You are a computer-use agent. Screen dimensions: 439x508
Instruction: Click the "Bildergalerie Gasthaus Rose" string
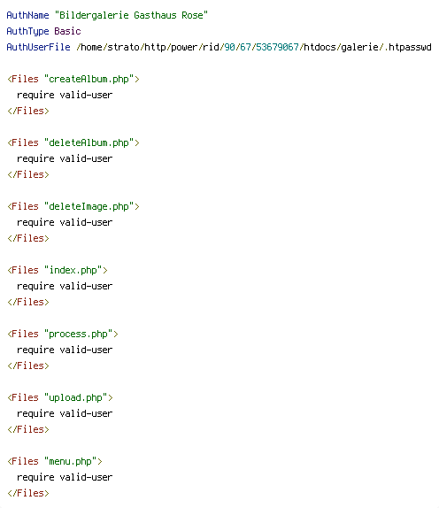click(x=131, y=15)
